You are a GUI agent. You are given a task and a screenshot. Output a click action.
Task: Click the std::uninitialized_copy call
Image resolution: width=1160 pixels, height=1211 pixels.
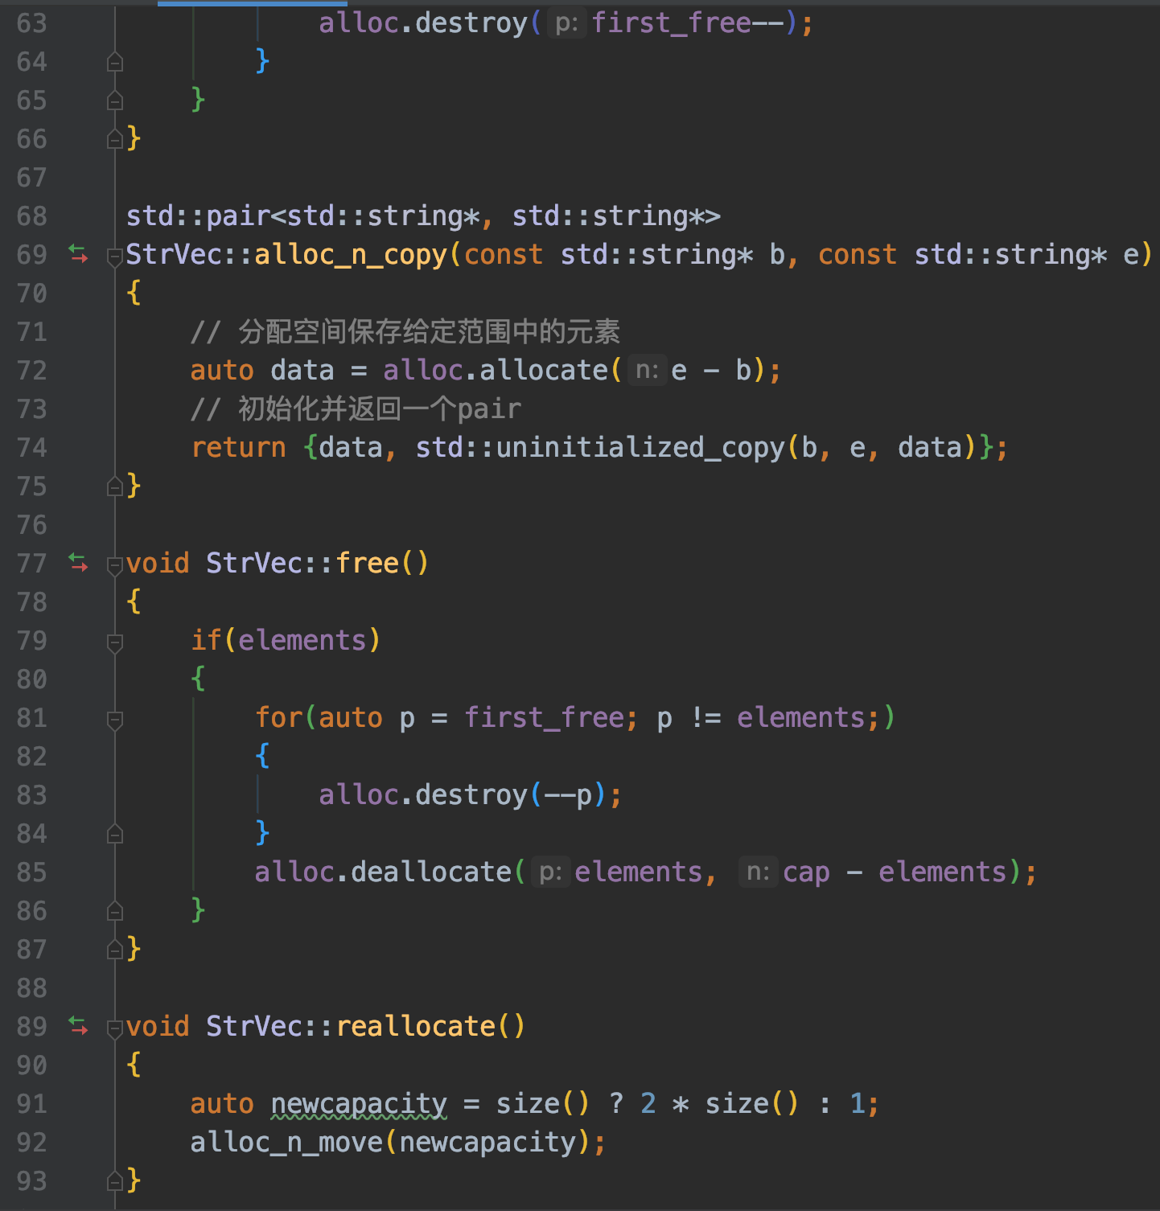[600, 447]
